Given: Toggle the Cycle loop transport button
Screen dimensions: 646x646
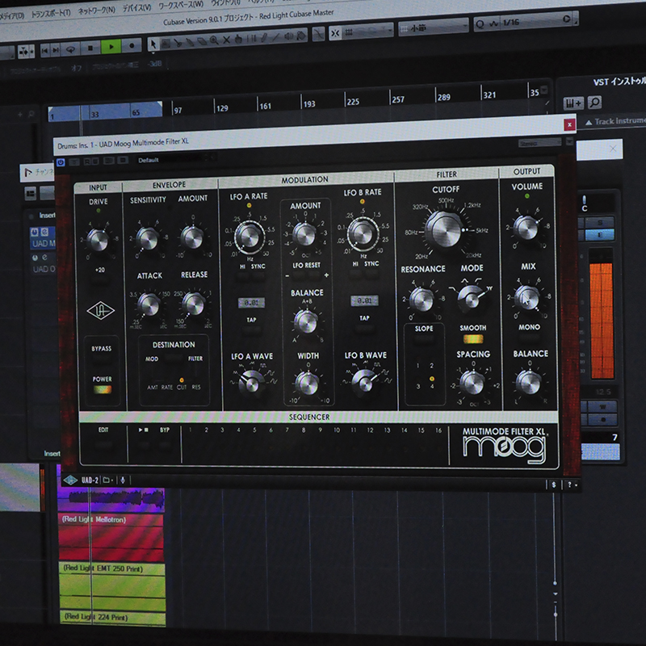Looking at the screenshot, I should pyautogui.click(x=71, y=49).
